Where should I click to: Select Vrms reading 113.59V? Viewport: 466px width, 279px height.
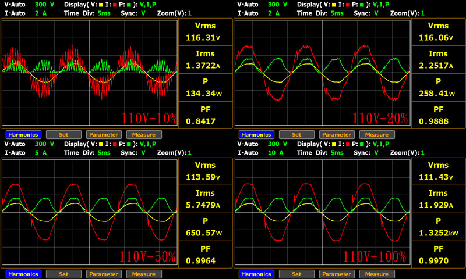[x=203, y=177]
